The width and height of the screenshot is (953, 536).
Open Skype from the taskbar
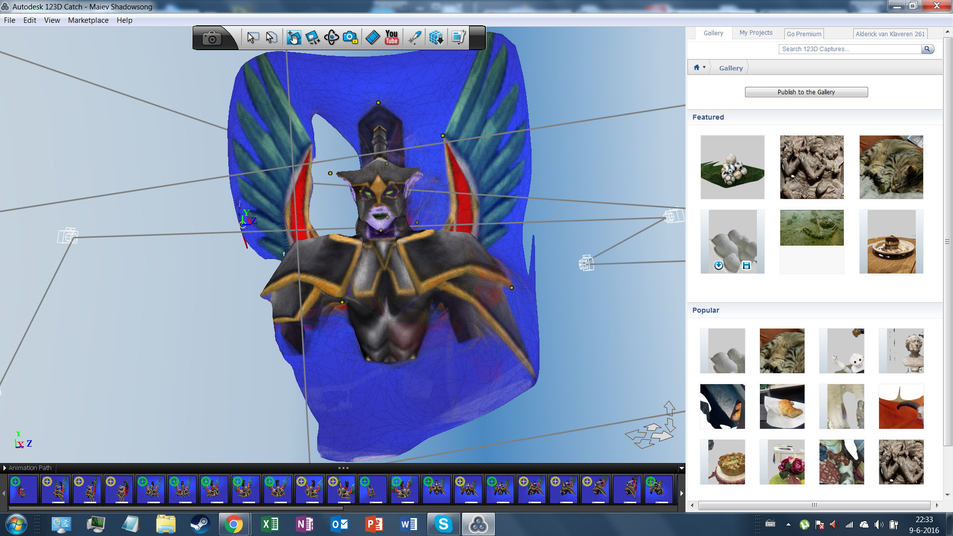(x=443, y=524)
